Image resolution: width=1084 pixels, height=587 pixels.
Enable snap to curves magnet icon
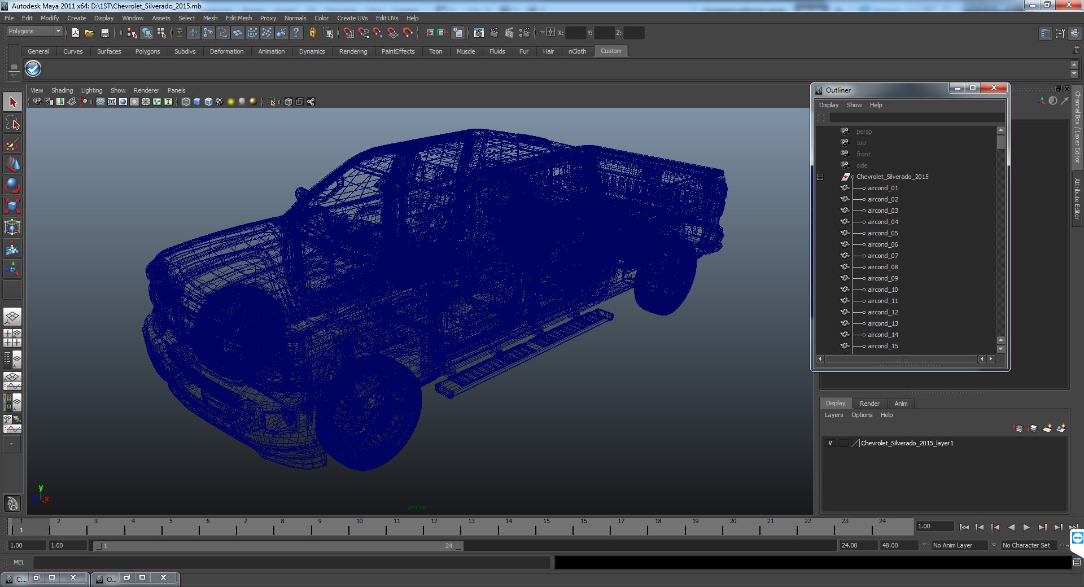363,33
